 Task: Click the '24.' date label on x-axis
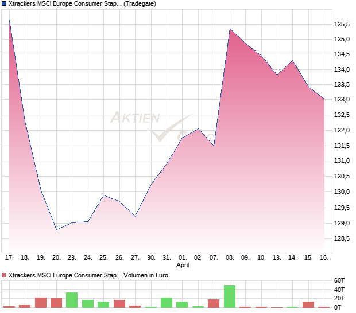(88, 258)
